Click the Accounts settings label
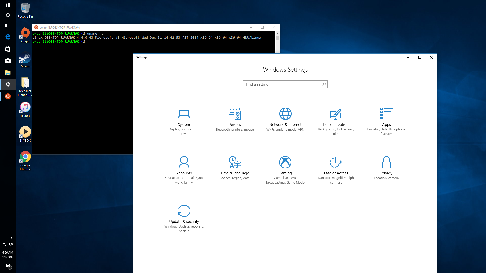Image resolution: width=486 pixels, height=273 pixels. 184,173
